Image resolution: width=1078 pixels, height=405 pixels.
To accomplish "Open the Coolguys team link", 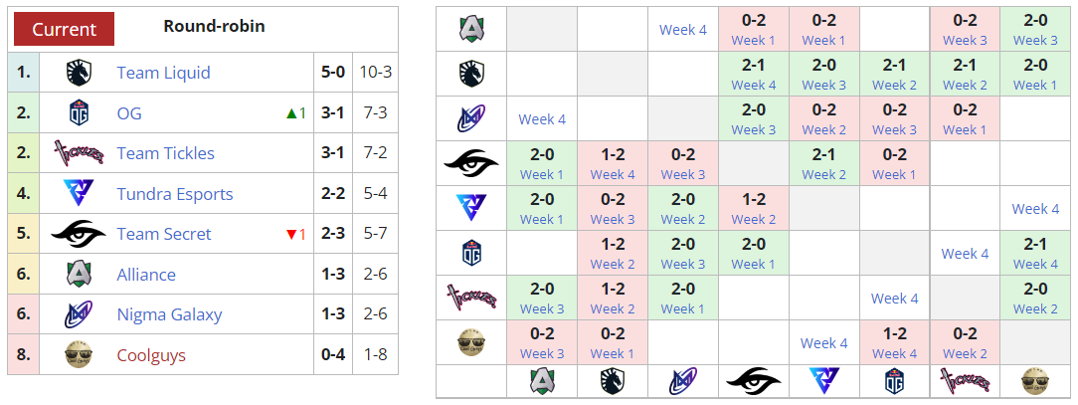I will 151,355.
